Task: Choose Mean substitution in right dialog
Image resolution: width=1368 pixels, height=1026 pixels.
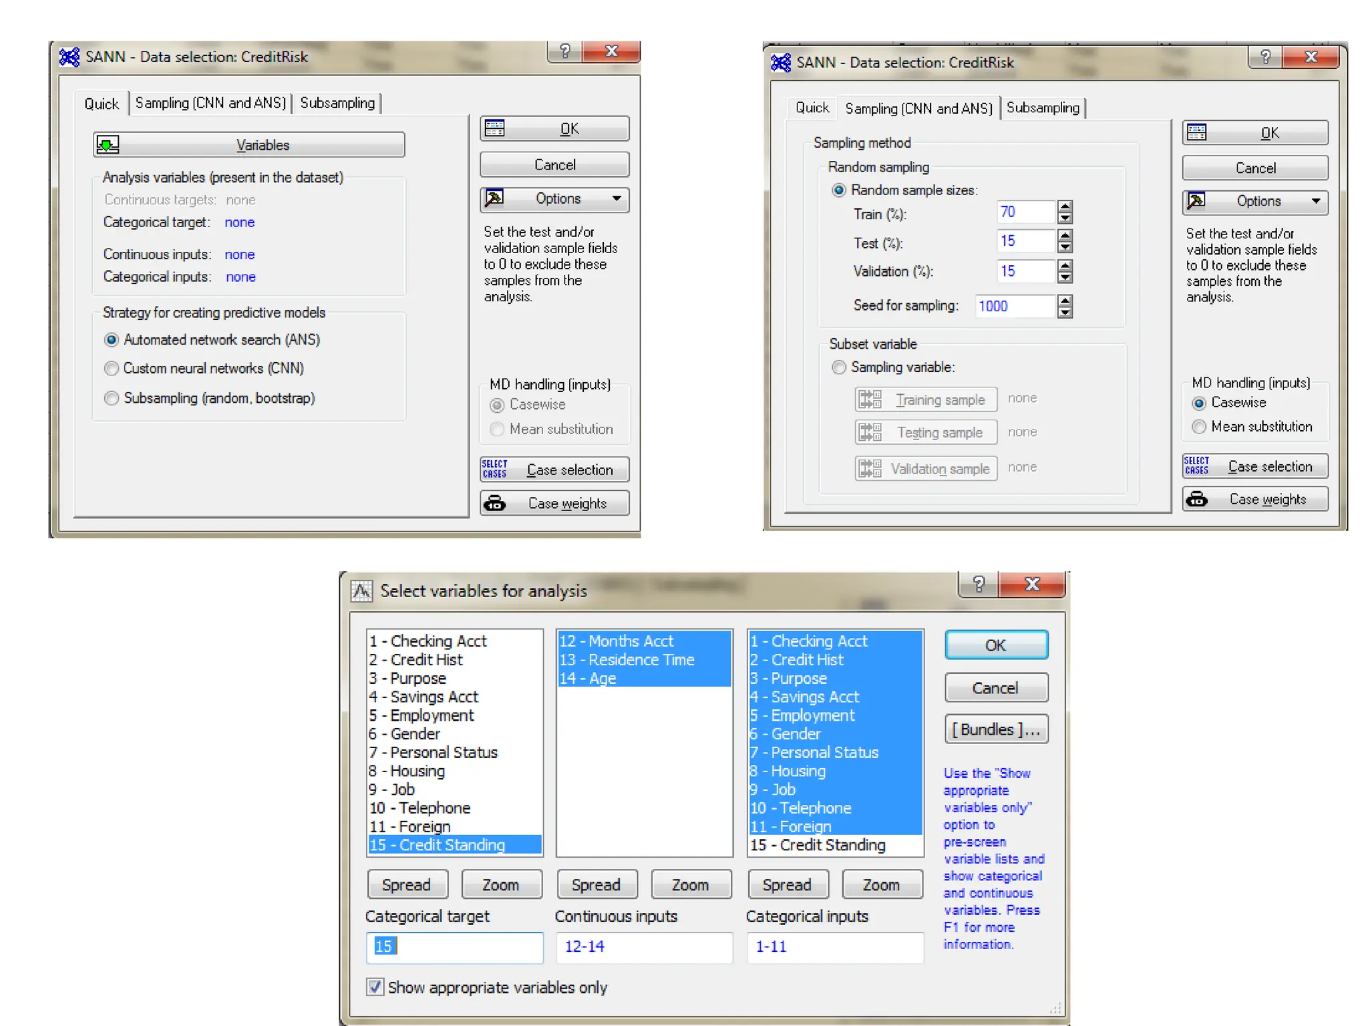Action: tap(1199, 427)
